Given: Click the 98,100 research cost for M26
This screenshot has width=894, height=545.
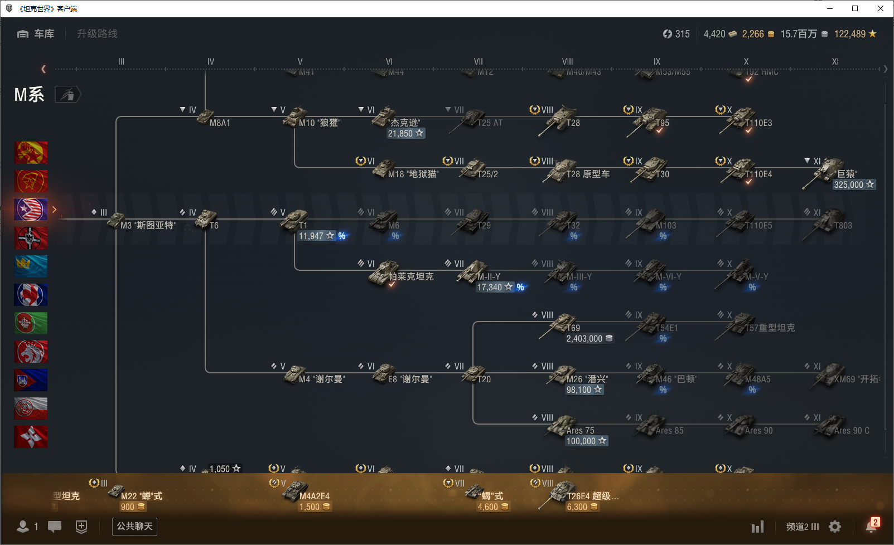Looking at the screenshot, I should (584, 390).
